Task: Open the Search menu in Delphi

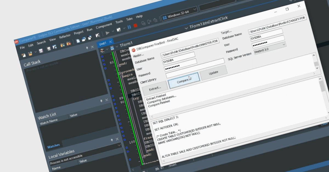Action: pos(41,43)
